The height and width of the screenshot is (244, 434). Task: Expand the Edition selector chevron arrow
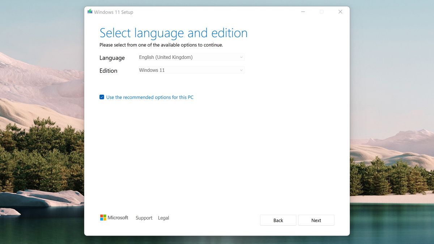point(241,70)
